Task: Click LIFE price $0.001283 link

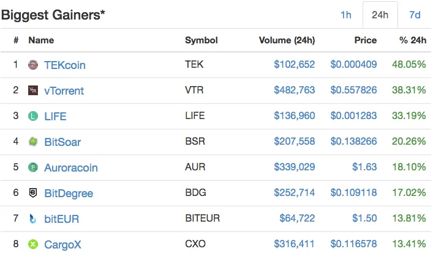Action: pos(354,115)
